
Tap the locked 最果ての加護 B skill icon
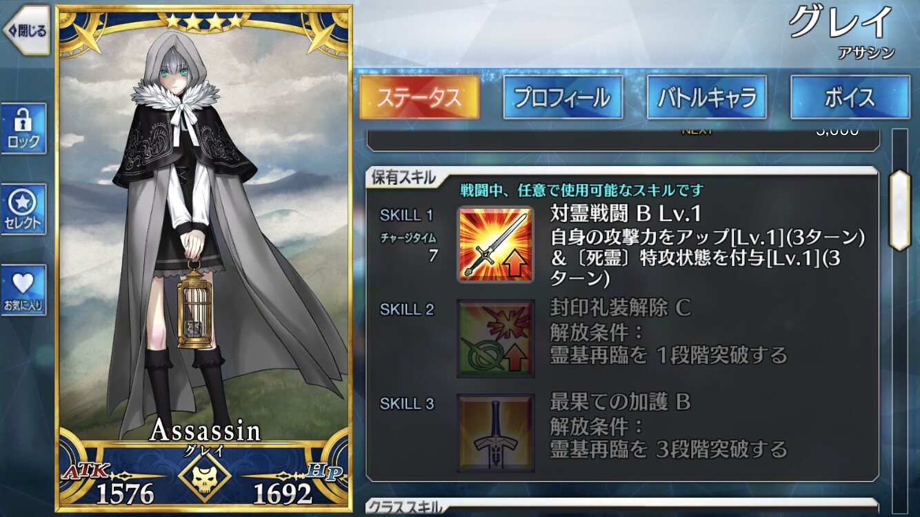(x=495, y=432)
